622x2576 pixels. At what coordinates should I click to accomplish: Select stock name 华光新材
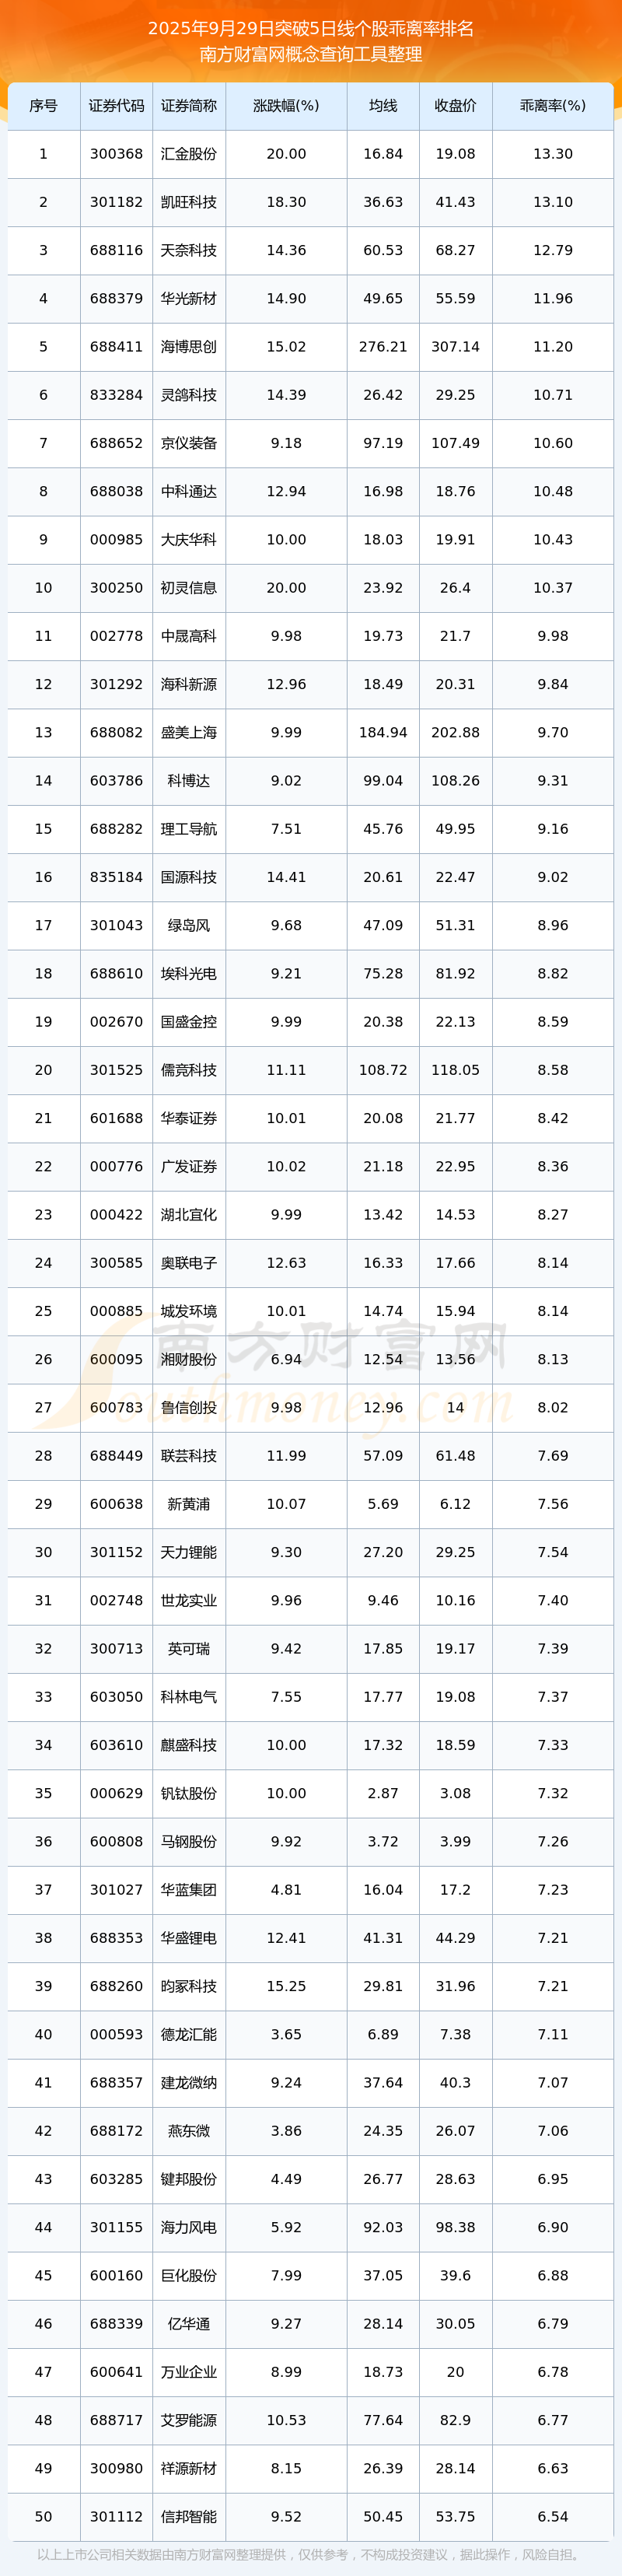(x=189, y=299)
